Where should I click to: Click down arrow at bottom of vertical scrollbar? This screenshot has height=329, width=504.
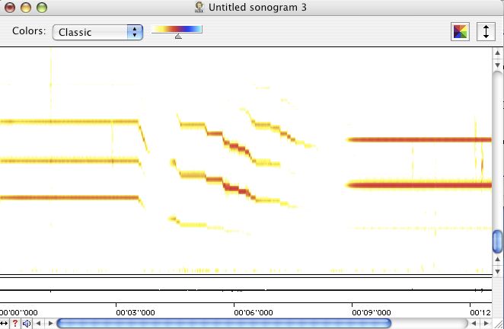498,271
